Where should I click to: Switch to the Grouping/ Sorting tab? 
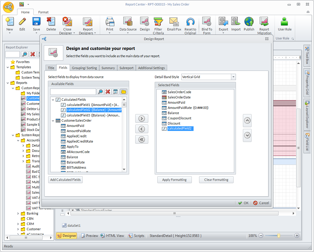84,68
